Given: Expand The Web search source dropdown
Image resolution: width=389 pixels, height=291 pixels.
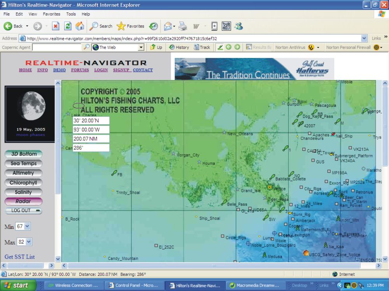Looking at the screenshot, I should tap(141, 47).
